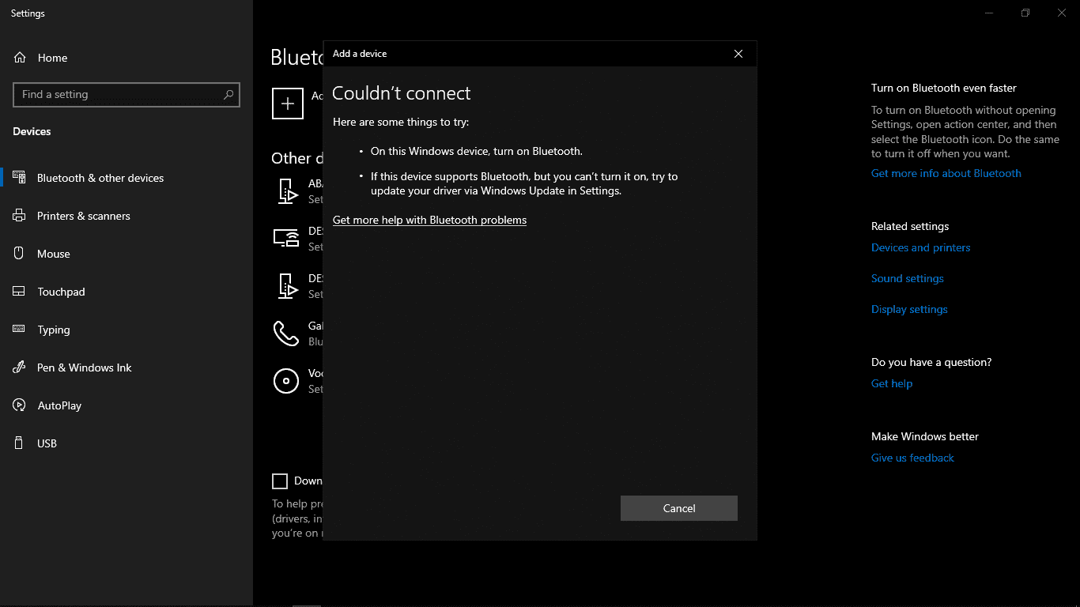This screenshot has height=607, width=1080.
Task: Select the disc-shaped device icon
Action: [285, 381]
